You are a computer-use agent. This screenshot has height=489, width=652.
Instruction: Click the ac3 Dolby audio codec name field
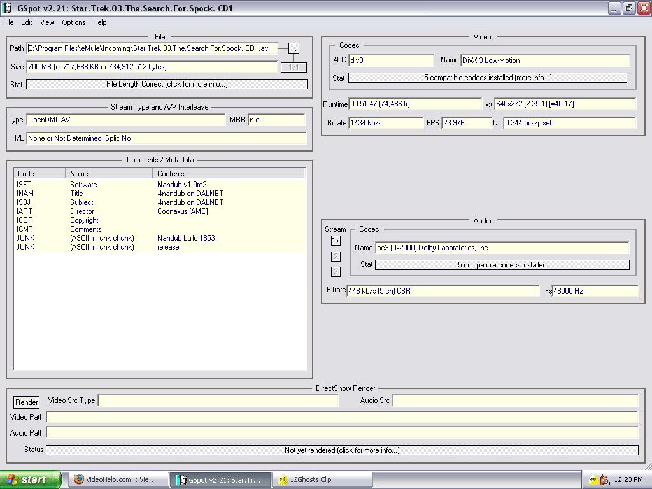click(x=502, y=248)
